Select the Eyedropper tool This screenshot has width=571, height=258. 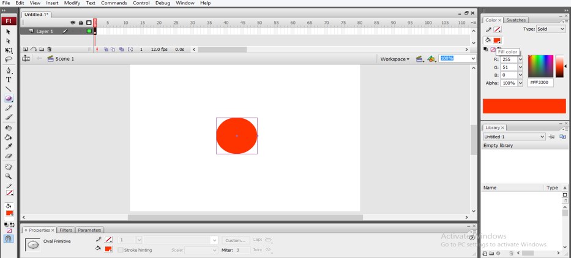(9, 147)
